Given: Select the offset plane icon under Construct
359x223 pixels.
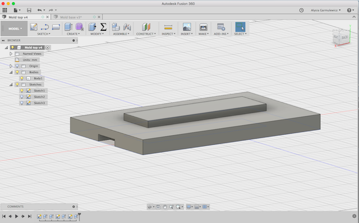Looking at the screenshot, I should tap(146, 27).
